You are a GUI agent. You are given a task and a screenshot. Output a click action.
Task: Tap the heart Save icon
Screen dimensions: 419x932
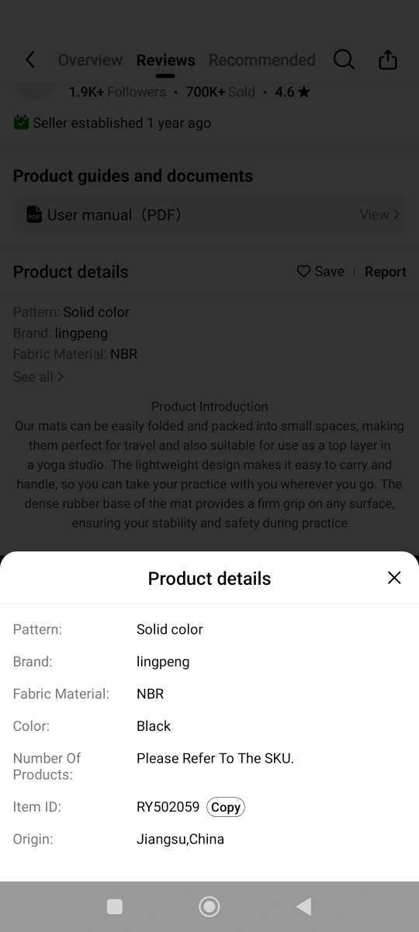(x=303, y=271)
